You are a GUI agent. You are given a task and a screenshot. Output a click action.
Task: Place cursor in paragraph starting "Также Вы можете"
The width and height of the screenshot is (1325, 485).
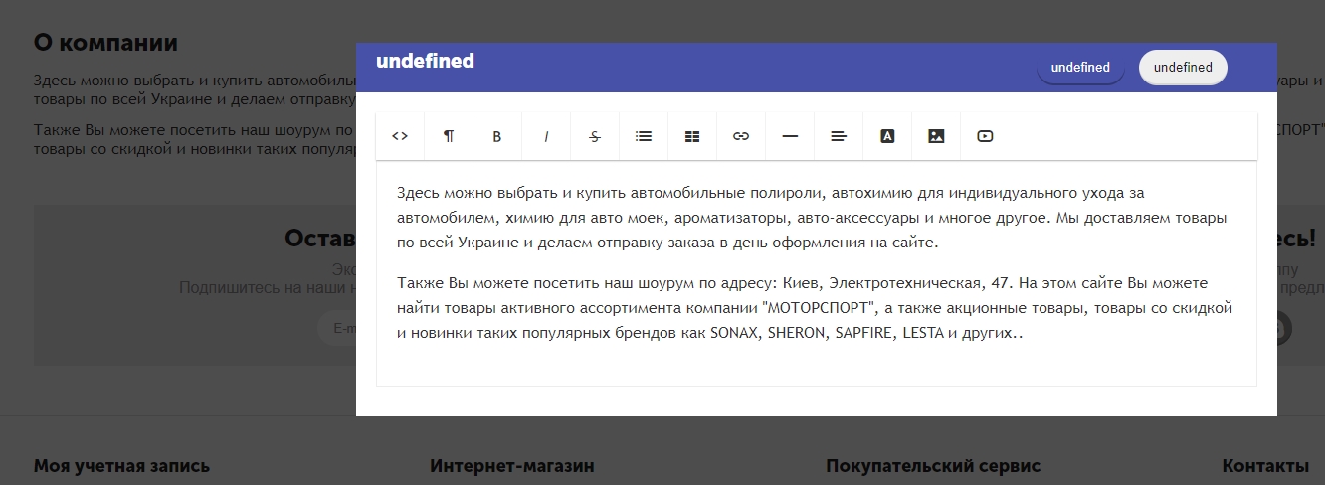click(x=815, y=308)
